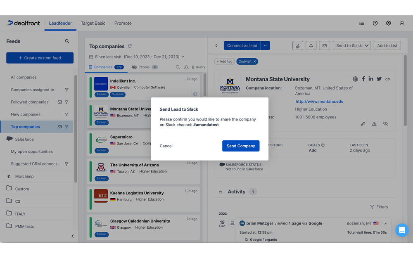Open Connect as lead dropdown arrow

pyautogui.click(x=266, y=45)
